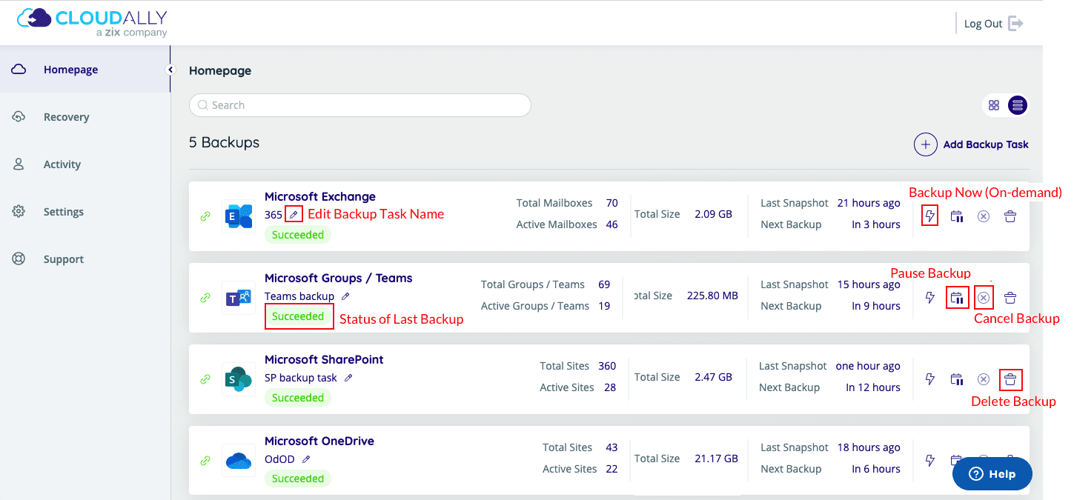
Task: Click Add Backup Task
Action: pyautogui.click(x=971, y=144)
